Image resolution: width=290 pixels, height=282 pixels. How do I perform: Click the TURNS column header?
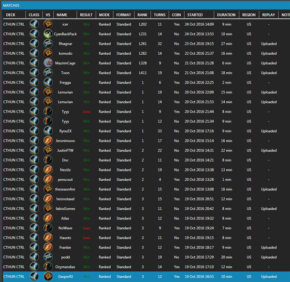[x=159, y=15]
